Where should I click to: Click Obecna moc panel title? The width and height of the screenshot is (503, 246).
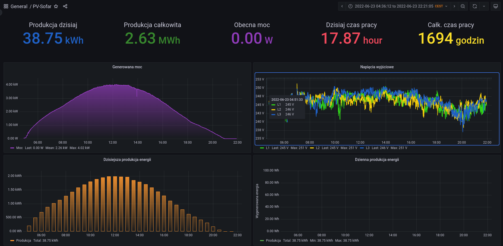pos(252,25)
